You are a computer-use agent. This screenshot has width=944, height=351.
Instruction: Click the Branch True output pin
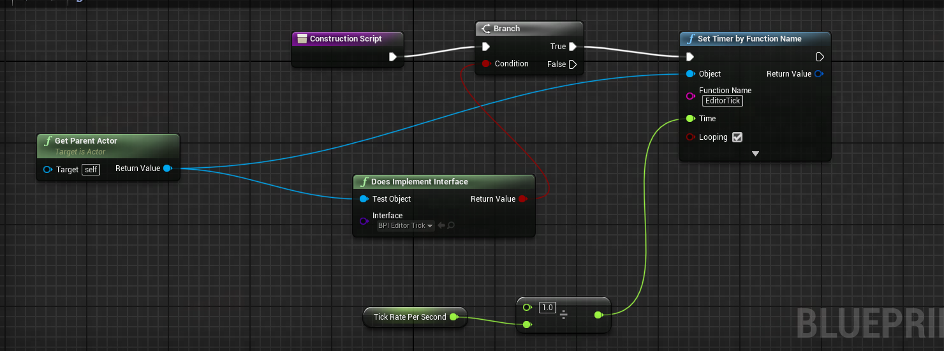point(573,47)
